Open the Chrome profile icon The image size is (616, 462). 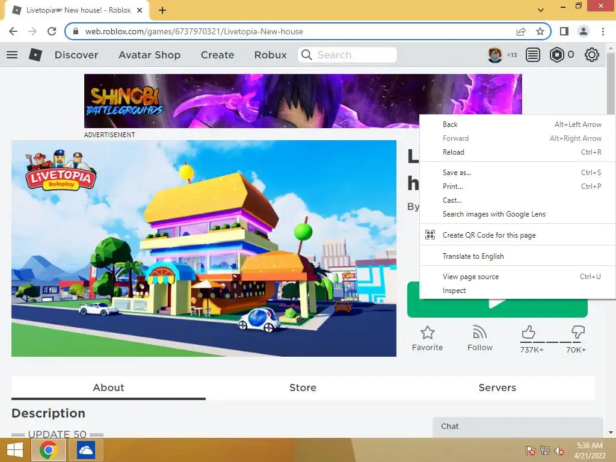coord(584,31)
